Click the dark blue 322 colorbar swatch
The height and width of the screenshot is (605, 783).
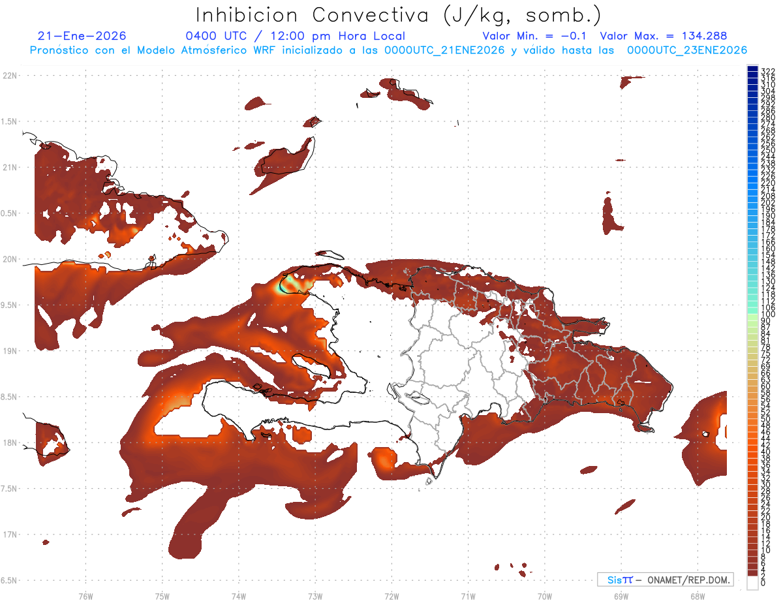pyautogui.click(x=752, y=70)
